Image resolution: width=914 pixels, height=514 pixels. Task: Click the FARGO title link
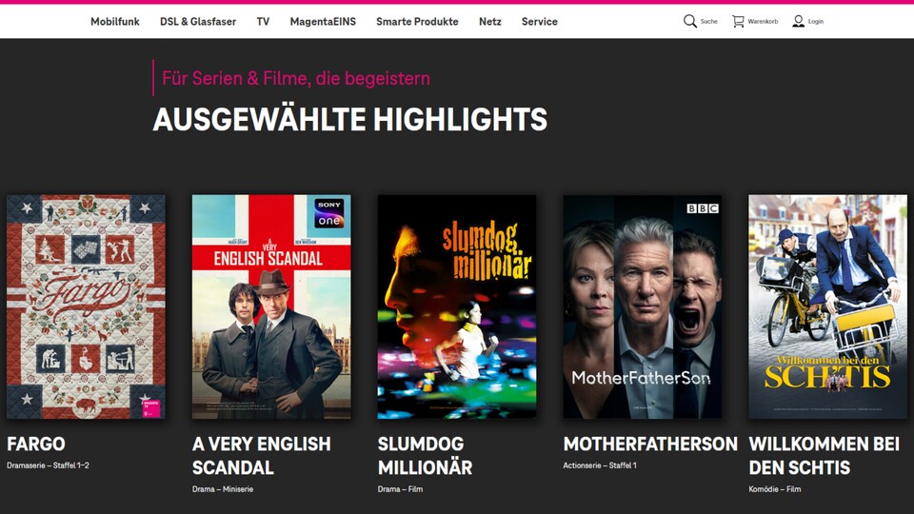coord(36,445)
